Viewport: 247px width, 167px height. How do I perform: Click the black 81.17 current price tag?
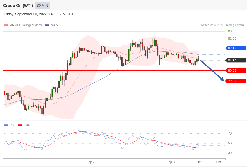coord(236,60)
